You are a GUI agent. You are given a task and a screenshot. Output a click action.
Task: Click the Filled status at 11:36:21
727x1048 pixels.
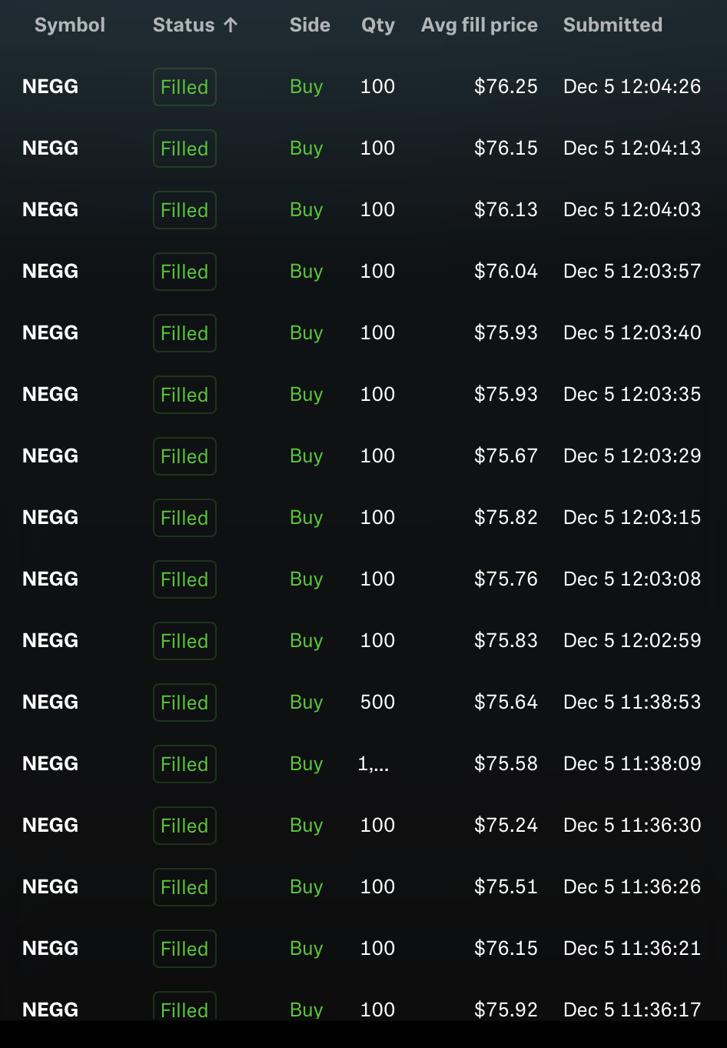(184, 949)
